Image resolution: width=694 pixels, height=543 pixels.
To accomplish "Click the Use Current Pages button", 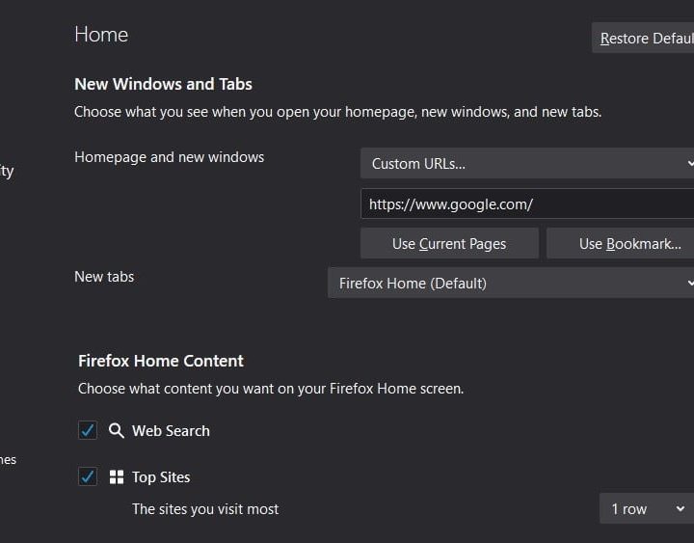I will pos(449,244).
